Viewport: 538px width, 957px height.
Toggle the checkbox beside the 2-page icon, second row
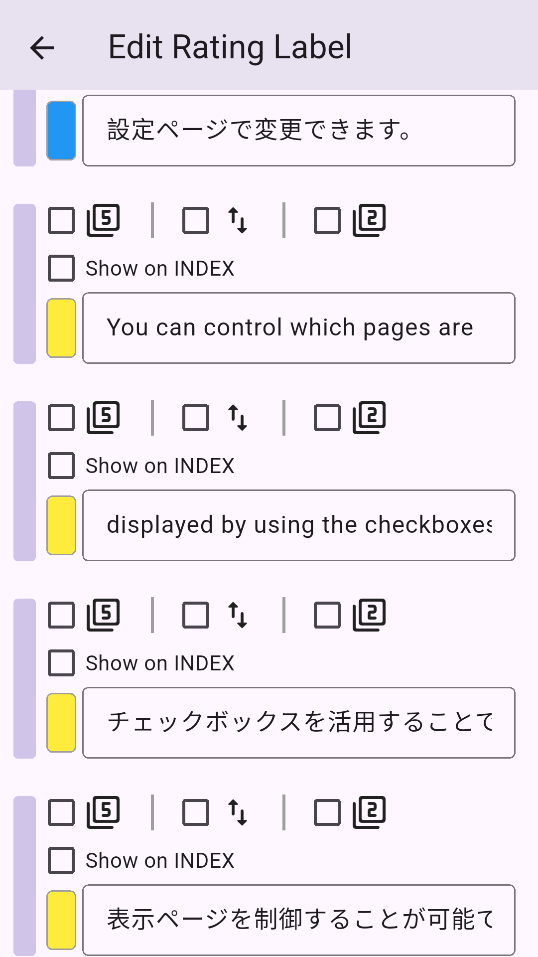click(326, 417)
